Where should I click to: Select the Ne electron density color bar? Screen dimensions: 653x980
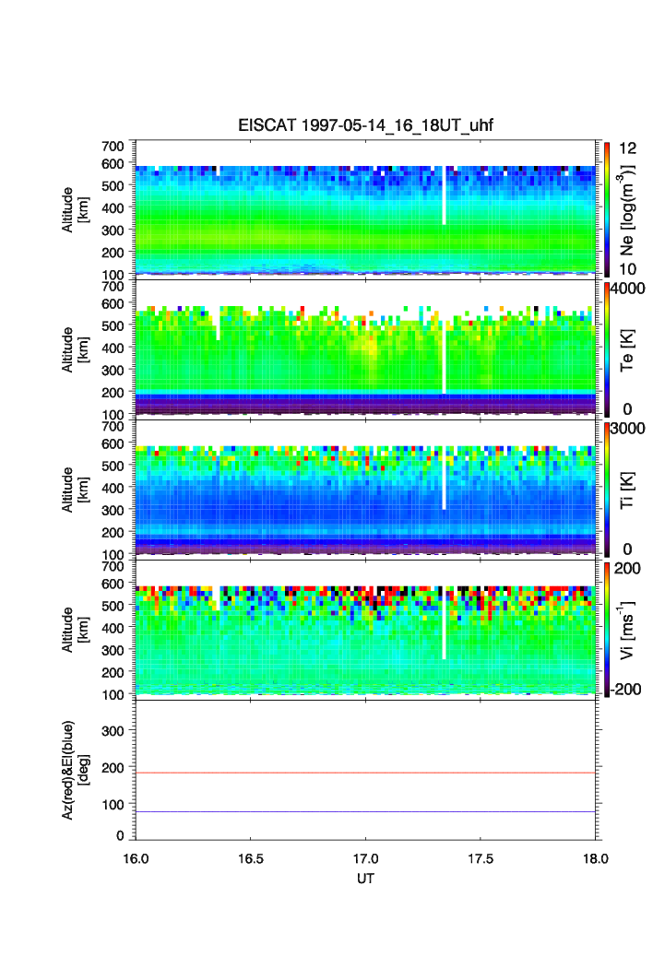(607, 209)
